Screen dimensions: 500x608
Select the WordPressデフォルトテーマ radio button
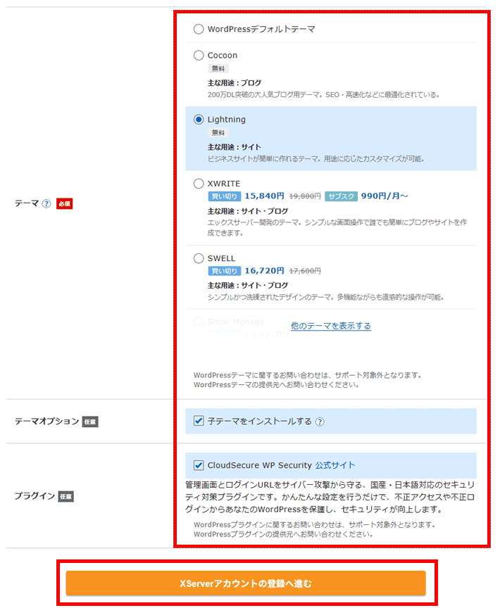tap(199, 29)
